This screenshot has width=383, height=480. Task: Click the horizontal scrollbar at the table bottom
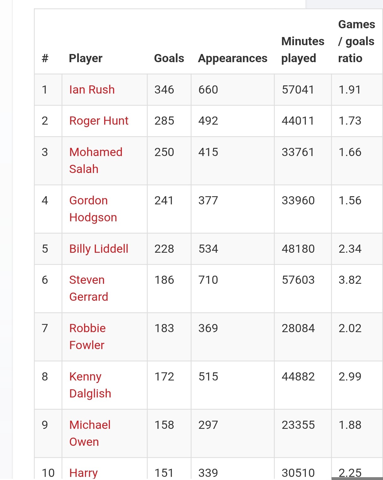coord(357,478)
